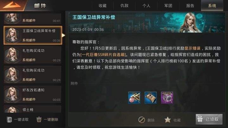Select the supply crate attachment icon
Image resolution: width=228 pixels, height=128 pixels.
tap(151, 98)
